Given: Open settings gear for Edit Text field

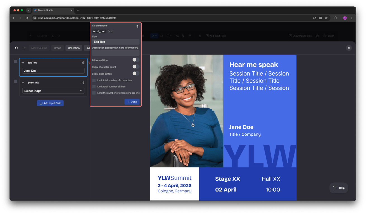Looking at the screenshot, I should coord(83,63).
